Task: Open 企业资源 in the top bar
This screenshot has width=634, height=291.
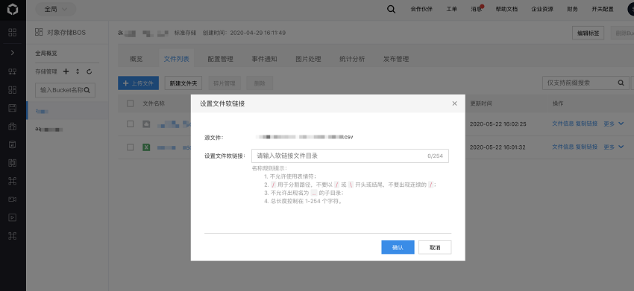Action: (542, 9)
